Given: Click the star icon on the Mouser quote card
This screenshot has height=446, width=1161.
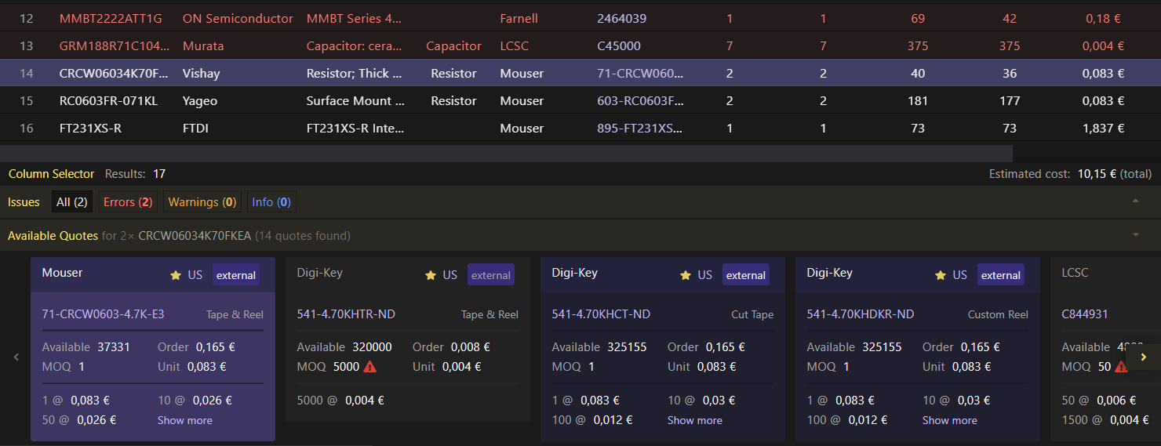Looking at the screenshot, I should [x=176, y=275].
